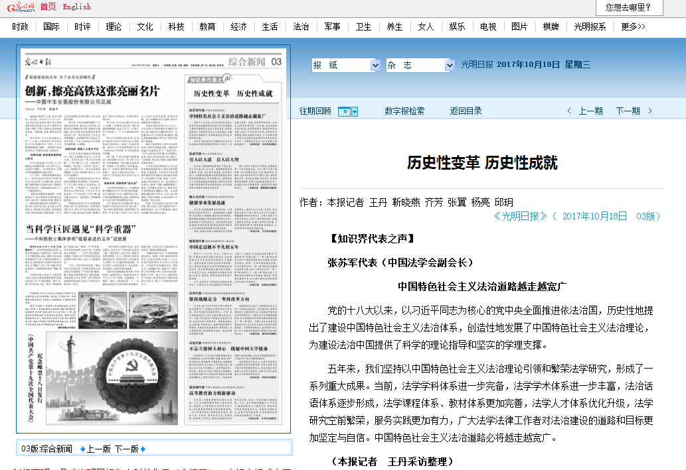Return to catalog via 返回目录

coord(466,111)
